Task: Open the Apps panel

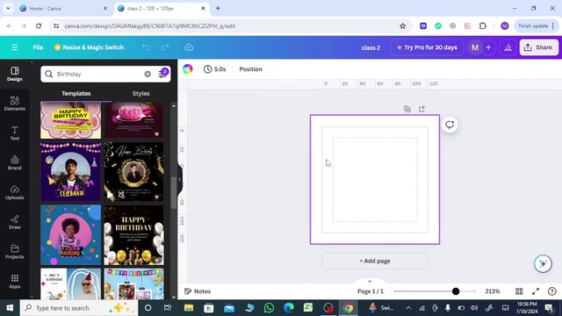Action: pyautogui.click(x=15, y=282)
